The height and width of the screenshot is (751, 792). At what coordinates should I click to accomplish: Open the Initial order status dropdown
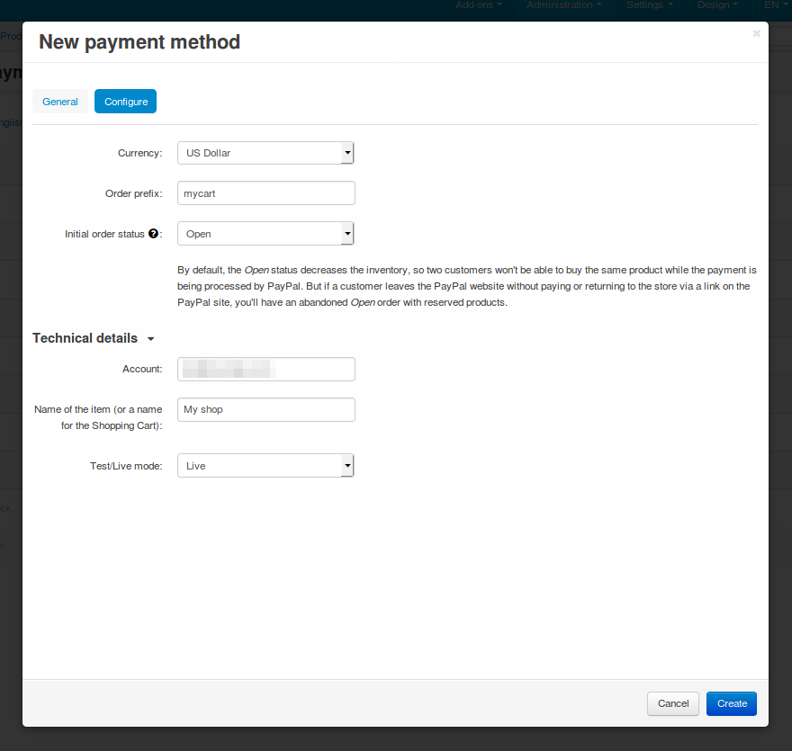point(265,234)
